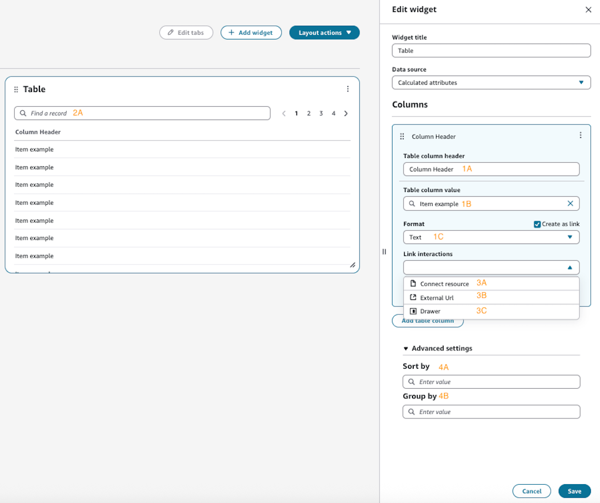The height and width of the screenshot is (503, 600).
Task: Click the Column Header card's drag handle
Action: point(402,136)
